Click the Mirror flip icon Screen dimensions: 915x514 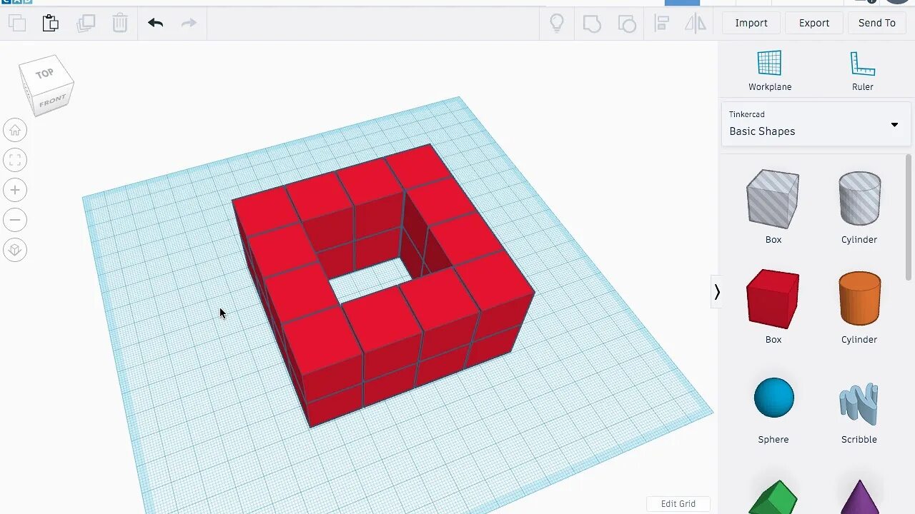[x=696, y=23]
